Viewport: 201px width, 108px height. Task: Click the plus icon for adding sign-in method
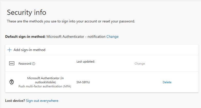9,50
